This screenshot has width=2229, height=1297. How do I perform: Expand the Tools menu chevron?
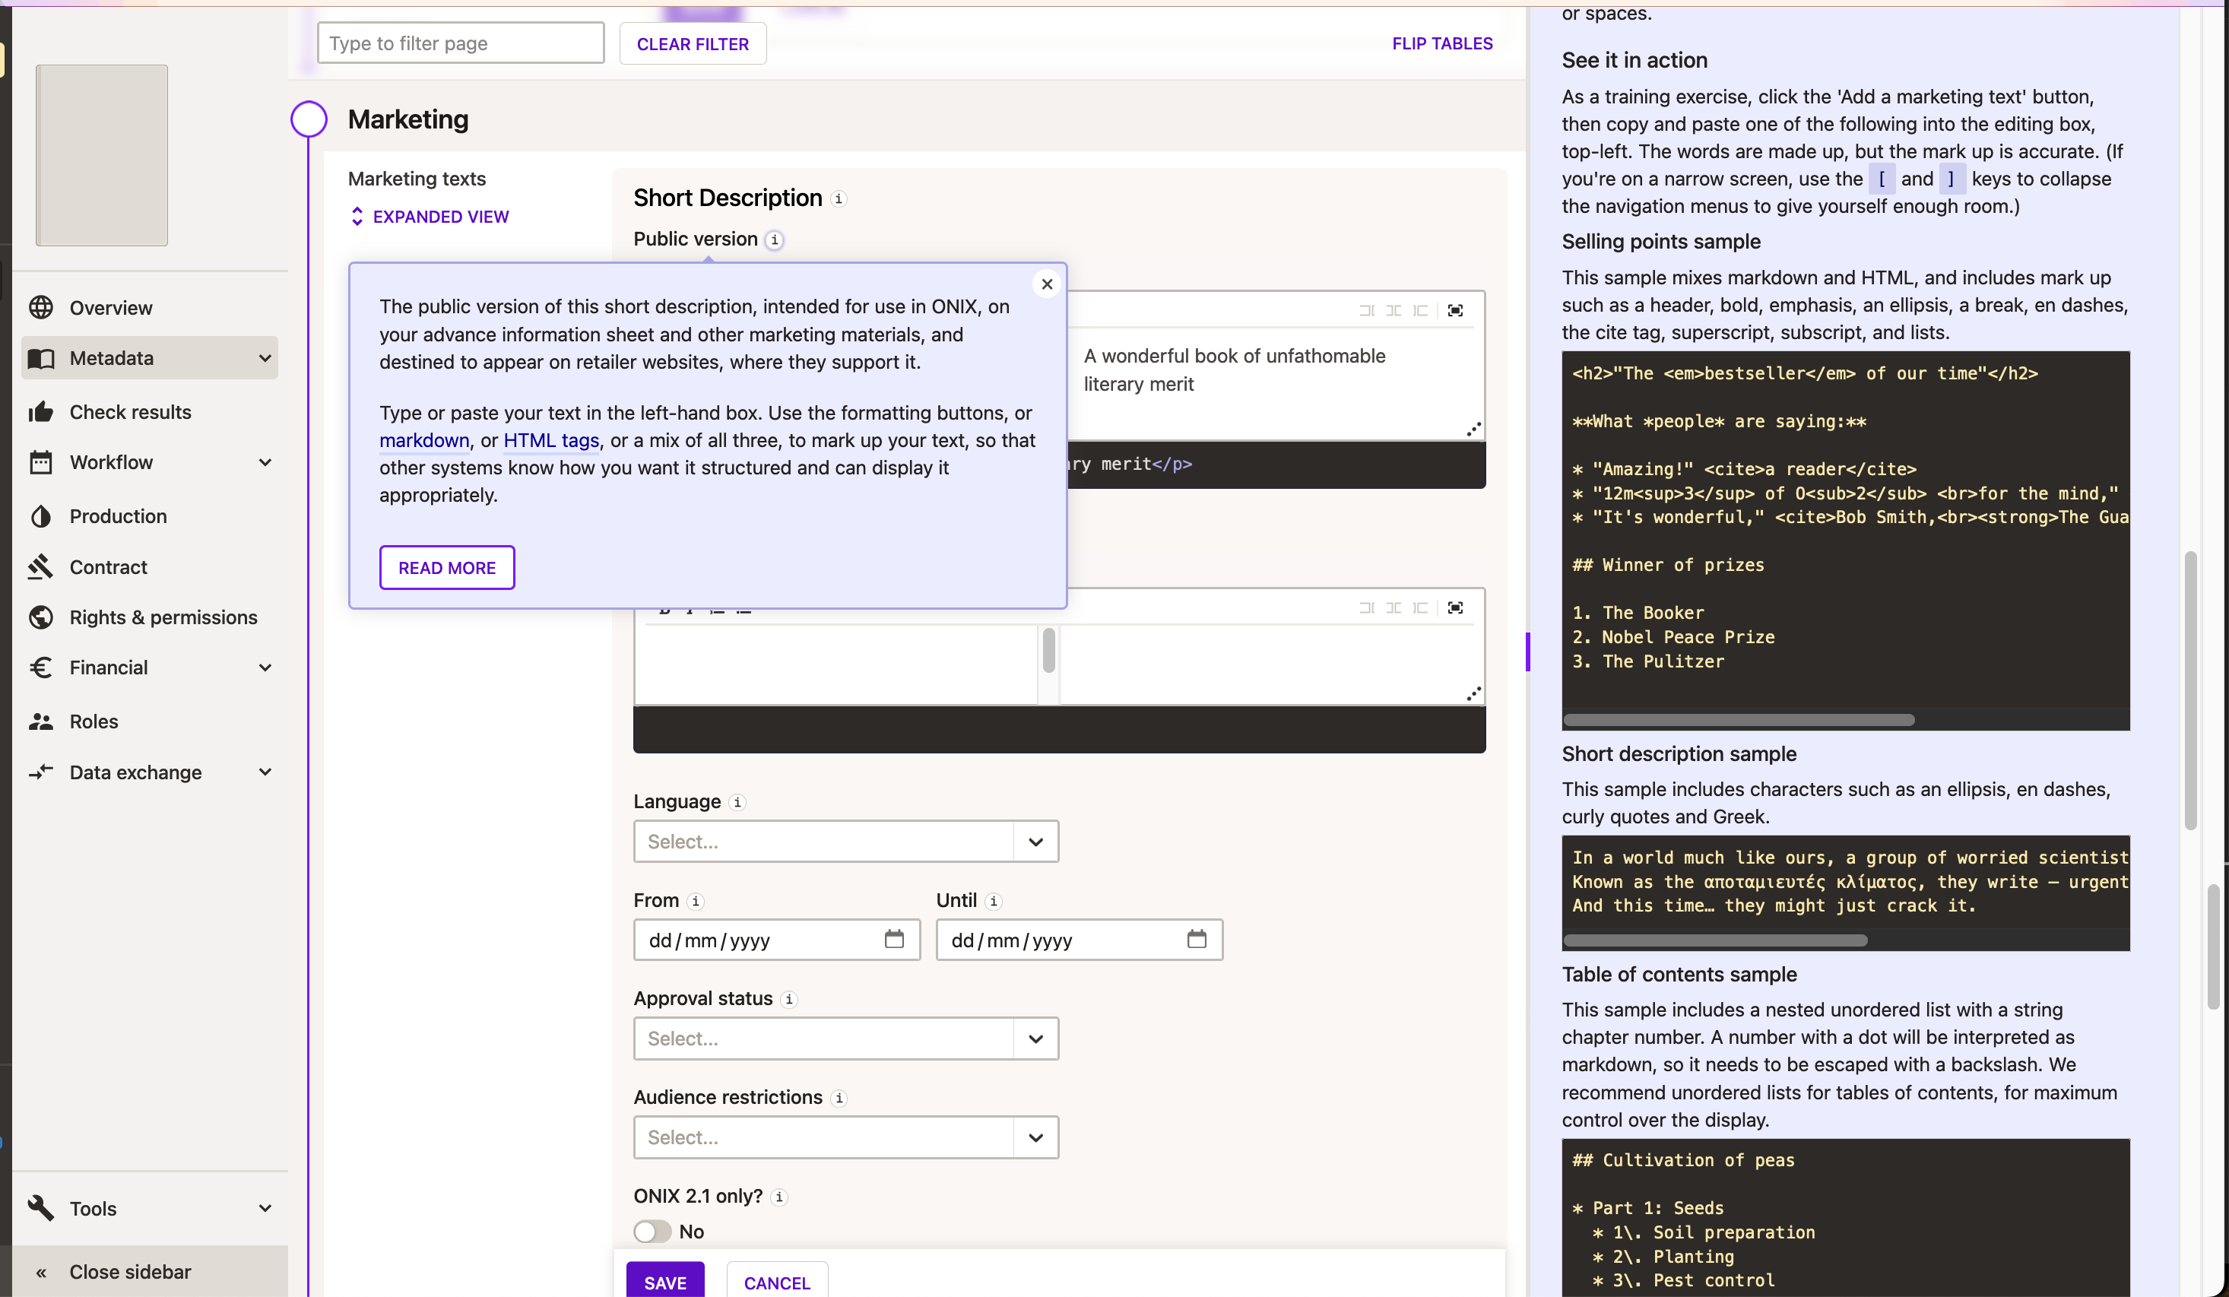tap(265, 1207)
